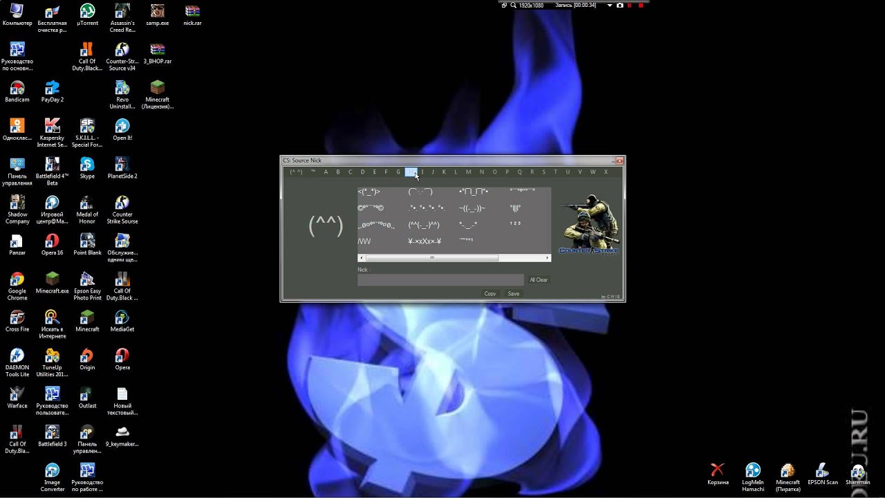Select the Компьютер desktop icon
This screenshot has height=498, width=885.
pos(17,15)
